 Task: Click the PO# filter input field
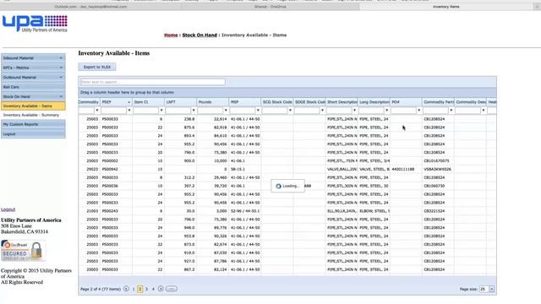[x=403, y=111]
